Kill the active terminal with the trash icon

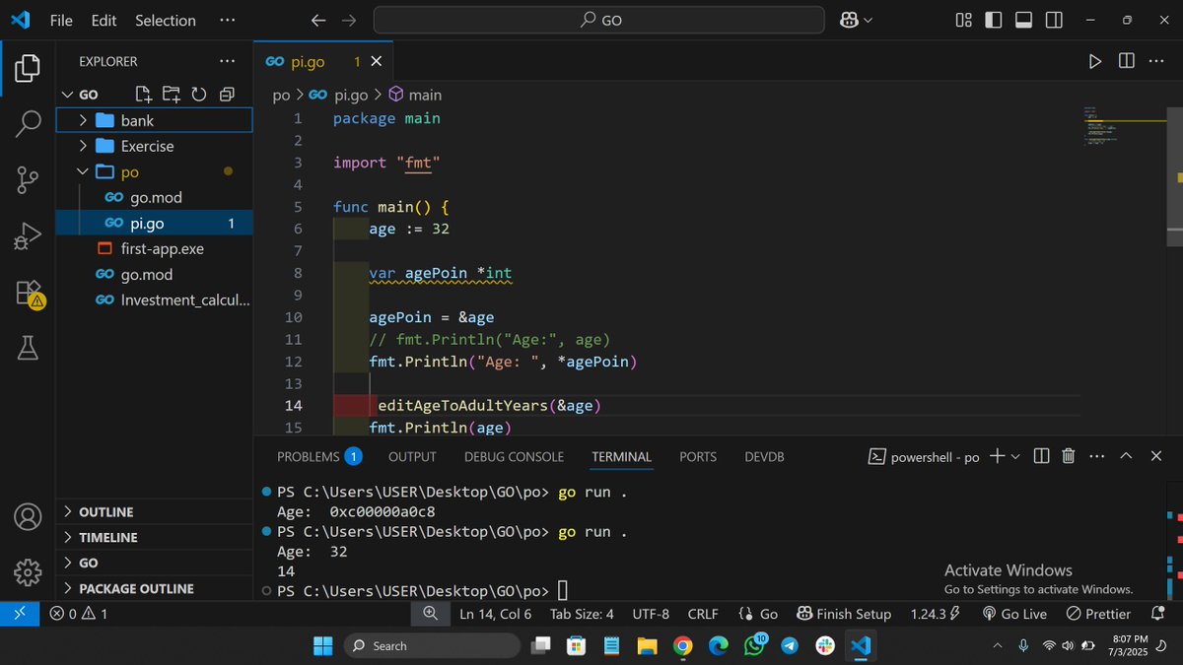click(x=1068, y=456)
